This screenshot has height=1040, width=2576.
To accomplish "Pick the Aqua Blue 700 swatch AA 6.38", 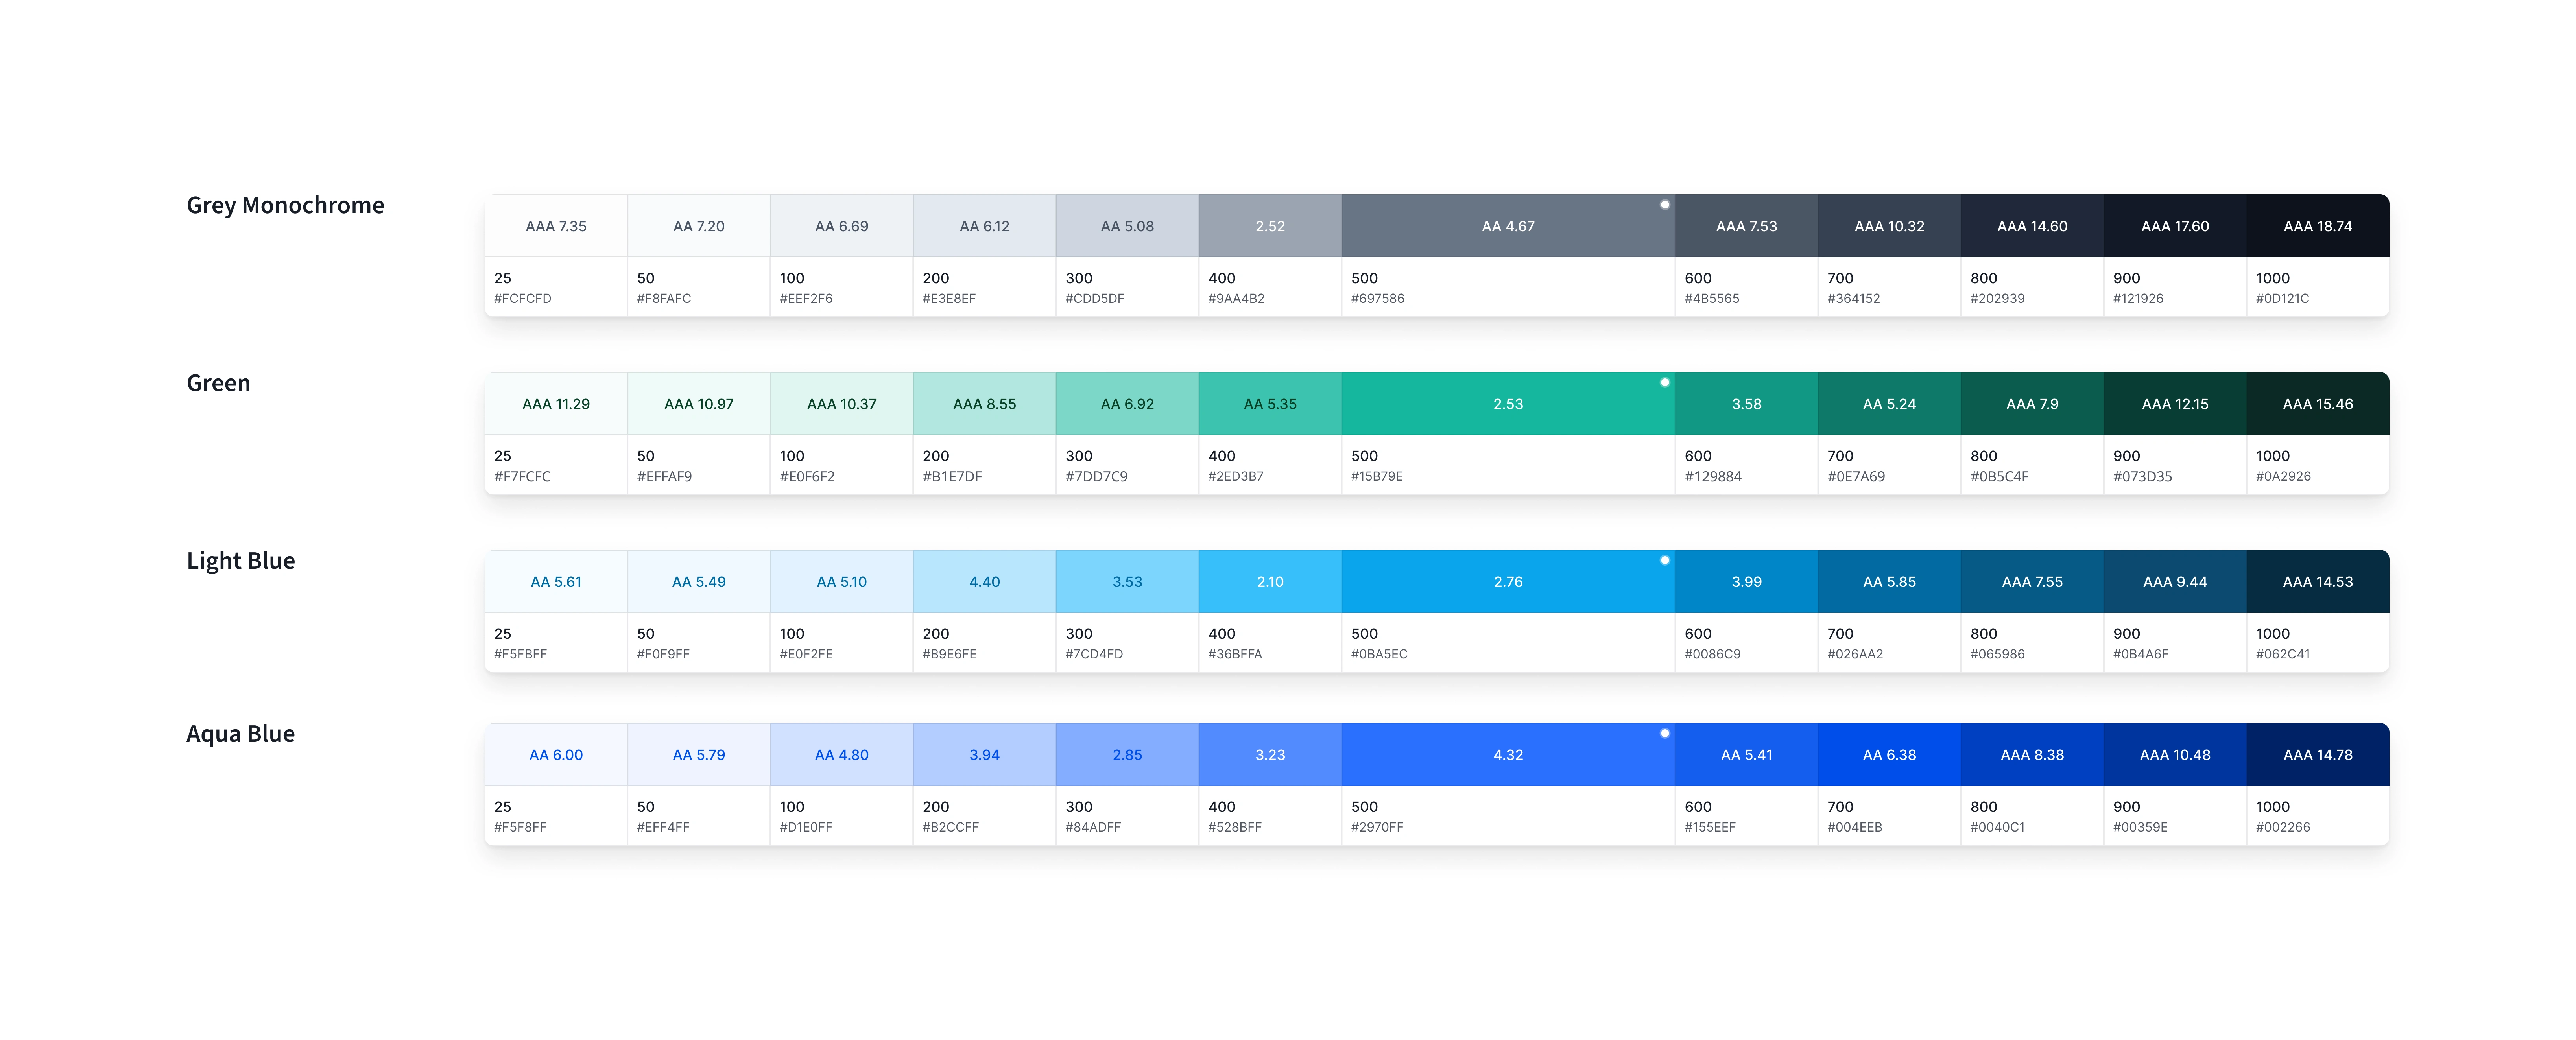I will pos(1889,755).
